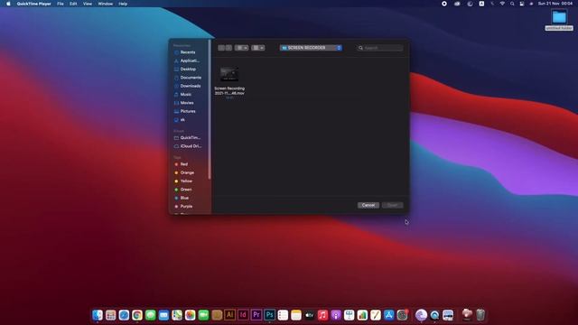578x325 pixels.
Task: Click the date and time in menu bar
Action: 555,4
